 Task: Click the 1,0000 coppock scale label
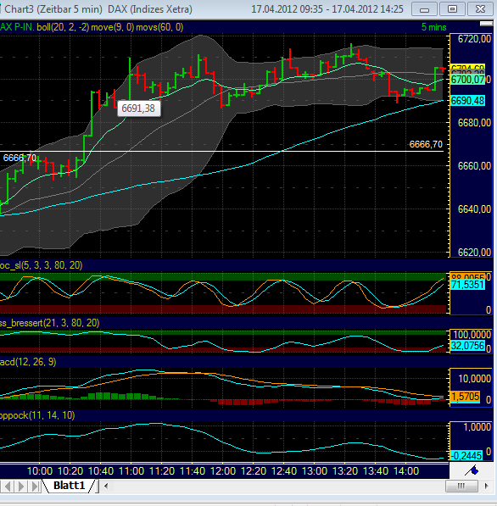click(x=477, y=427)
